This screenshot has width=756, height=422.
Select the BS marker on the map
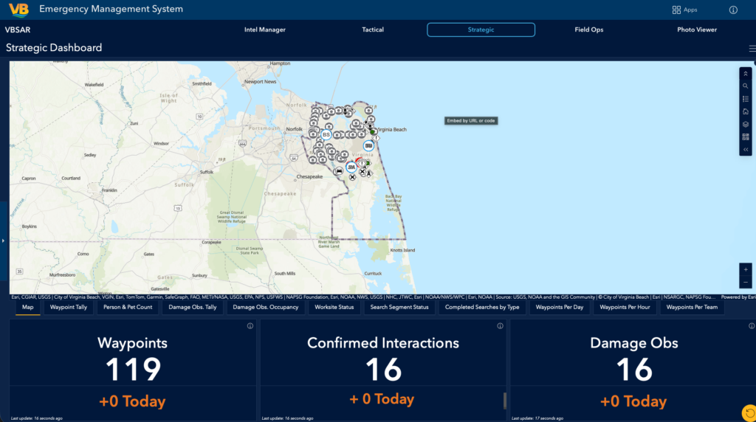(326, 134)
